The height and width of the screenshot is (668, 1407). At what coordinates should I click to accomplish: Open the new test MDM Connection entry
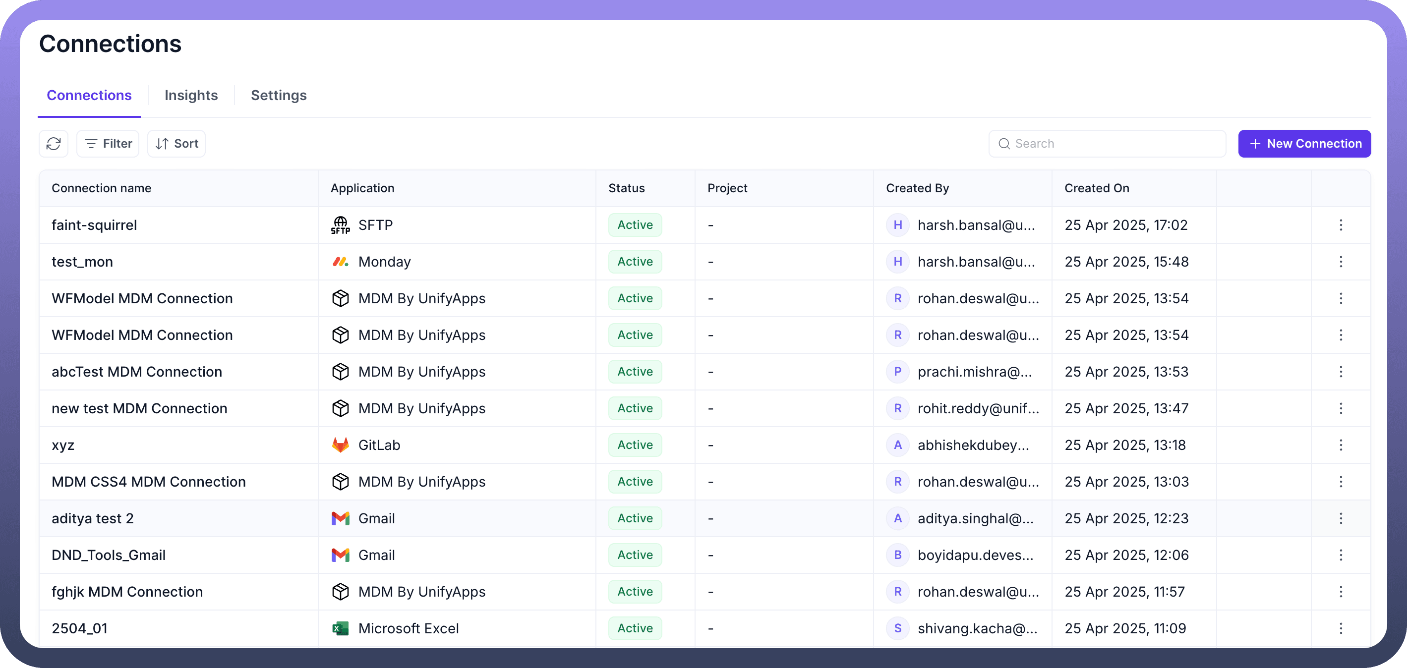click(139, 408)
